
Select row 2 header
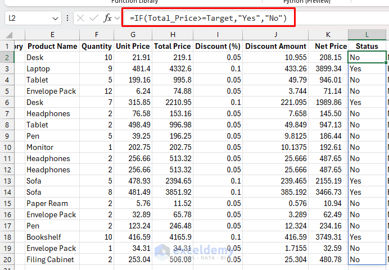tap(7, 57)
